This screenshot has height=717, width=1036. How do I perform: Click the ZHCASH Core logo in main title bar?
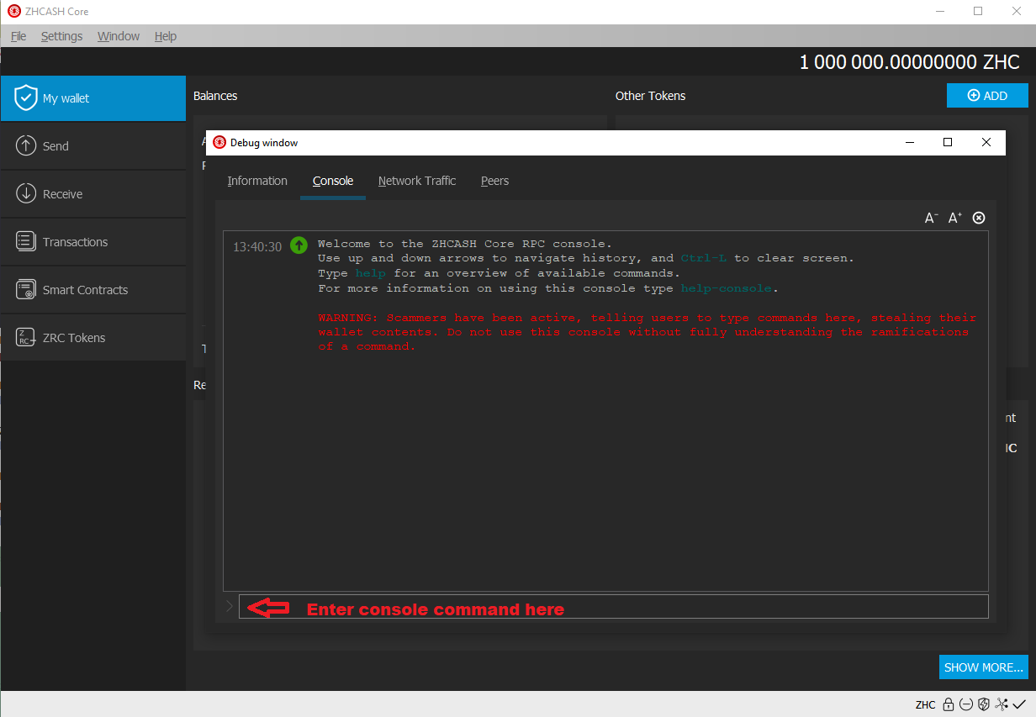(14, 12)
